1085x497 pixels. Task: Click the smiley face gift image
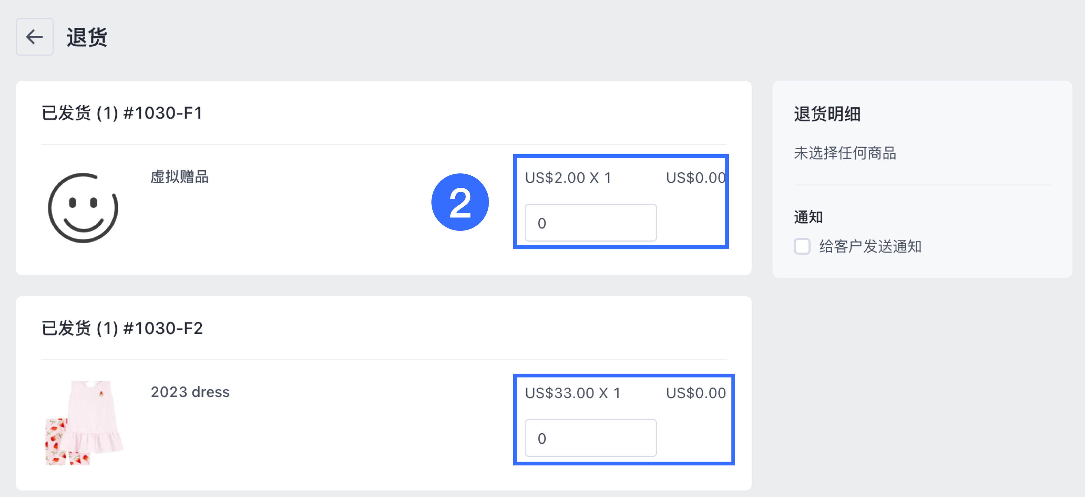pyautogui.click(x=83, y=208)
